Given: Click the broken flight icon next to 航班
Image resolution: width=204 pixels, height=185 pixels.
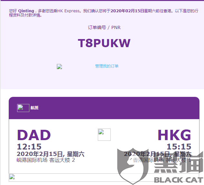Looking at the screenshot, I should click(x=23, y=108).
